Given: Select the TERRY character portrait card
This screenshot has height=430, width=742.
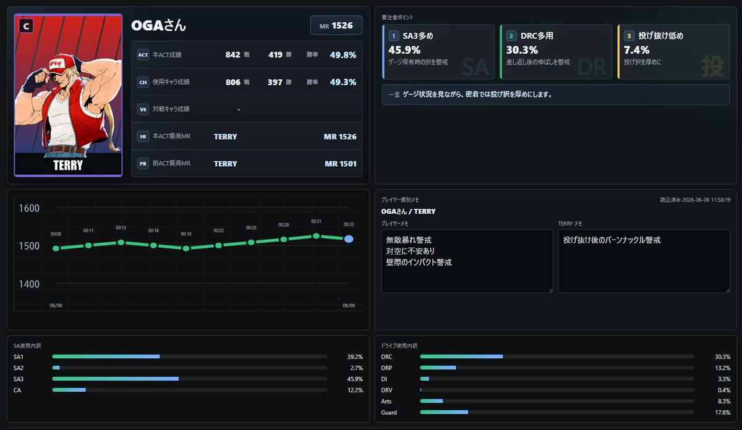Looking at the screenshot, I should coord(68,95).
